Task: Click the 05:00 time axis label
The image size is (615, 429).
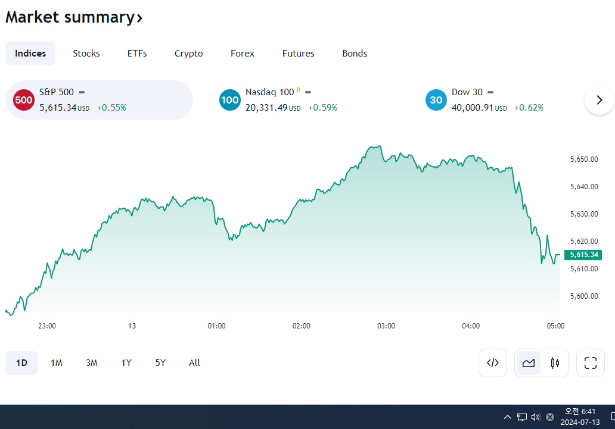Action: pos(555,326)
